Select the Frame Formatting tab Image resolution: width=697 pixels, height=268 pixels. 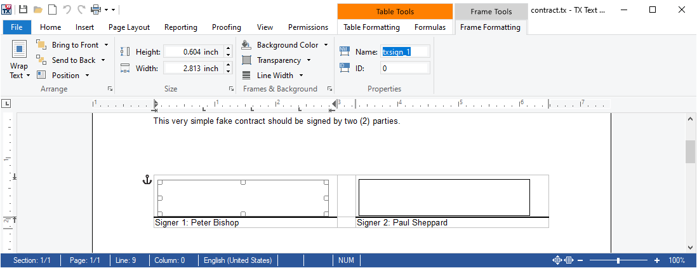pos(490,27)
